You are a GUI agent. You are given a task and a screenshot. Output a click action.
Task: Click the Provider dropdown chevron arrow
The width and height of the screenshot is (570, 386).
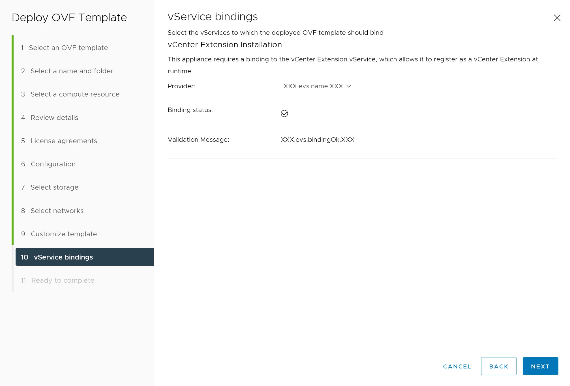pyautogui.click(x=349, y=86)
